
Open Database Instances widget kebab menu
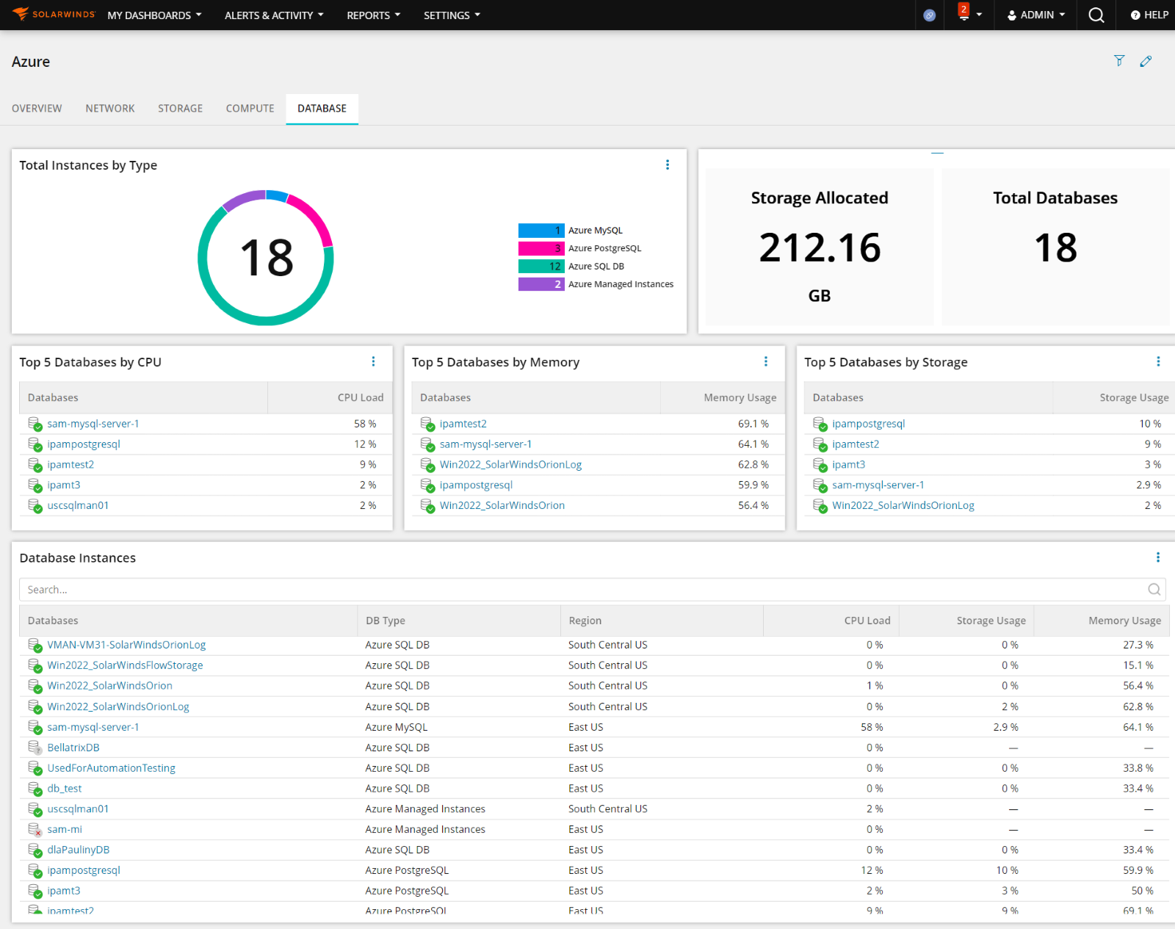point(1158,557)
